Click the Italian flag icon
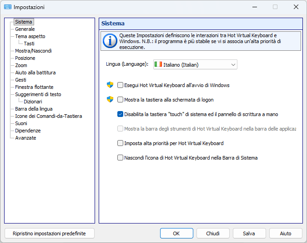 [x=158, y=64]
